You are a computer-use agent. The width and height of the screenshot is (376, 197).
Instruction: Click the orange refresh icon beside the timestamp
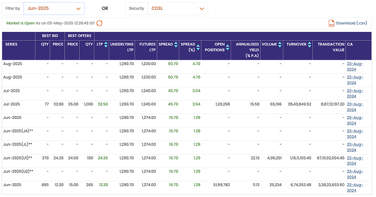coord(99,23)
